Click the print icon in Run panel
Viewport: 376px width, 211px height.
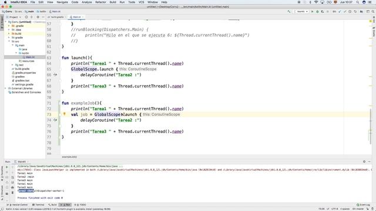click(x=12, y=188)
